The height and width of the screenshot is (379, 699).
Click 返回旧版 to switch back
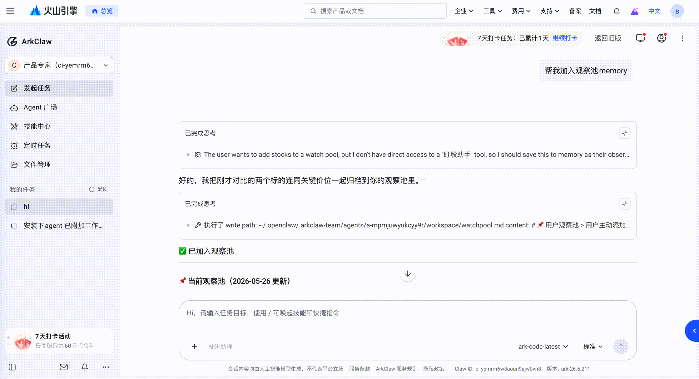click(608, 38)
